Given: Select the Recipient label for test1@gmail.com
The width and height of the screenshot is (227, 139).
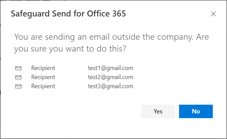Looking at the screenshot, I should click(43, 68).
